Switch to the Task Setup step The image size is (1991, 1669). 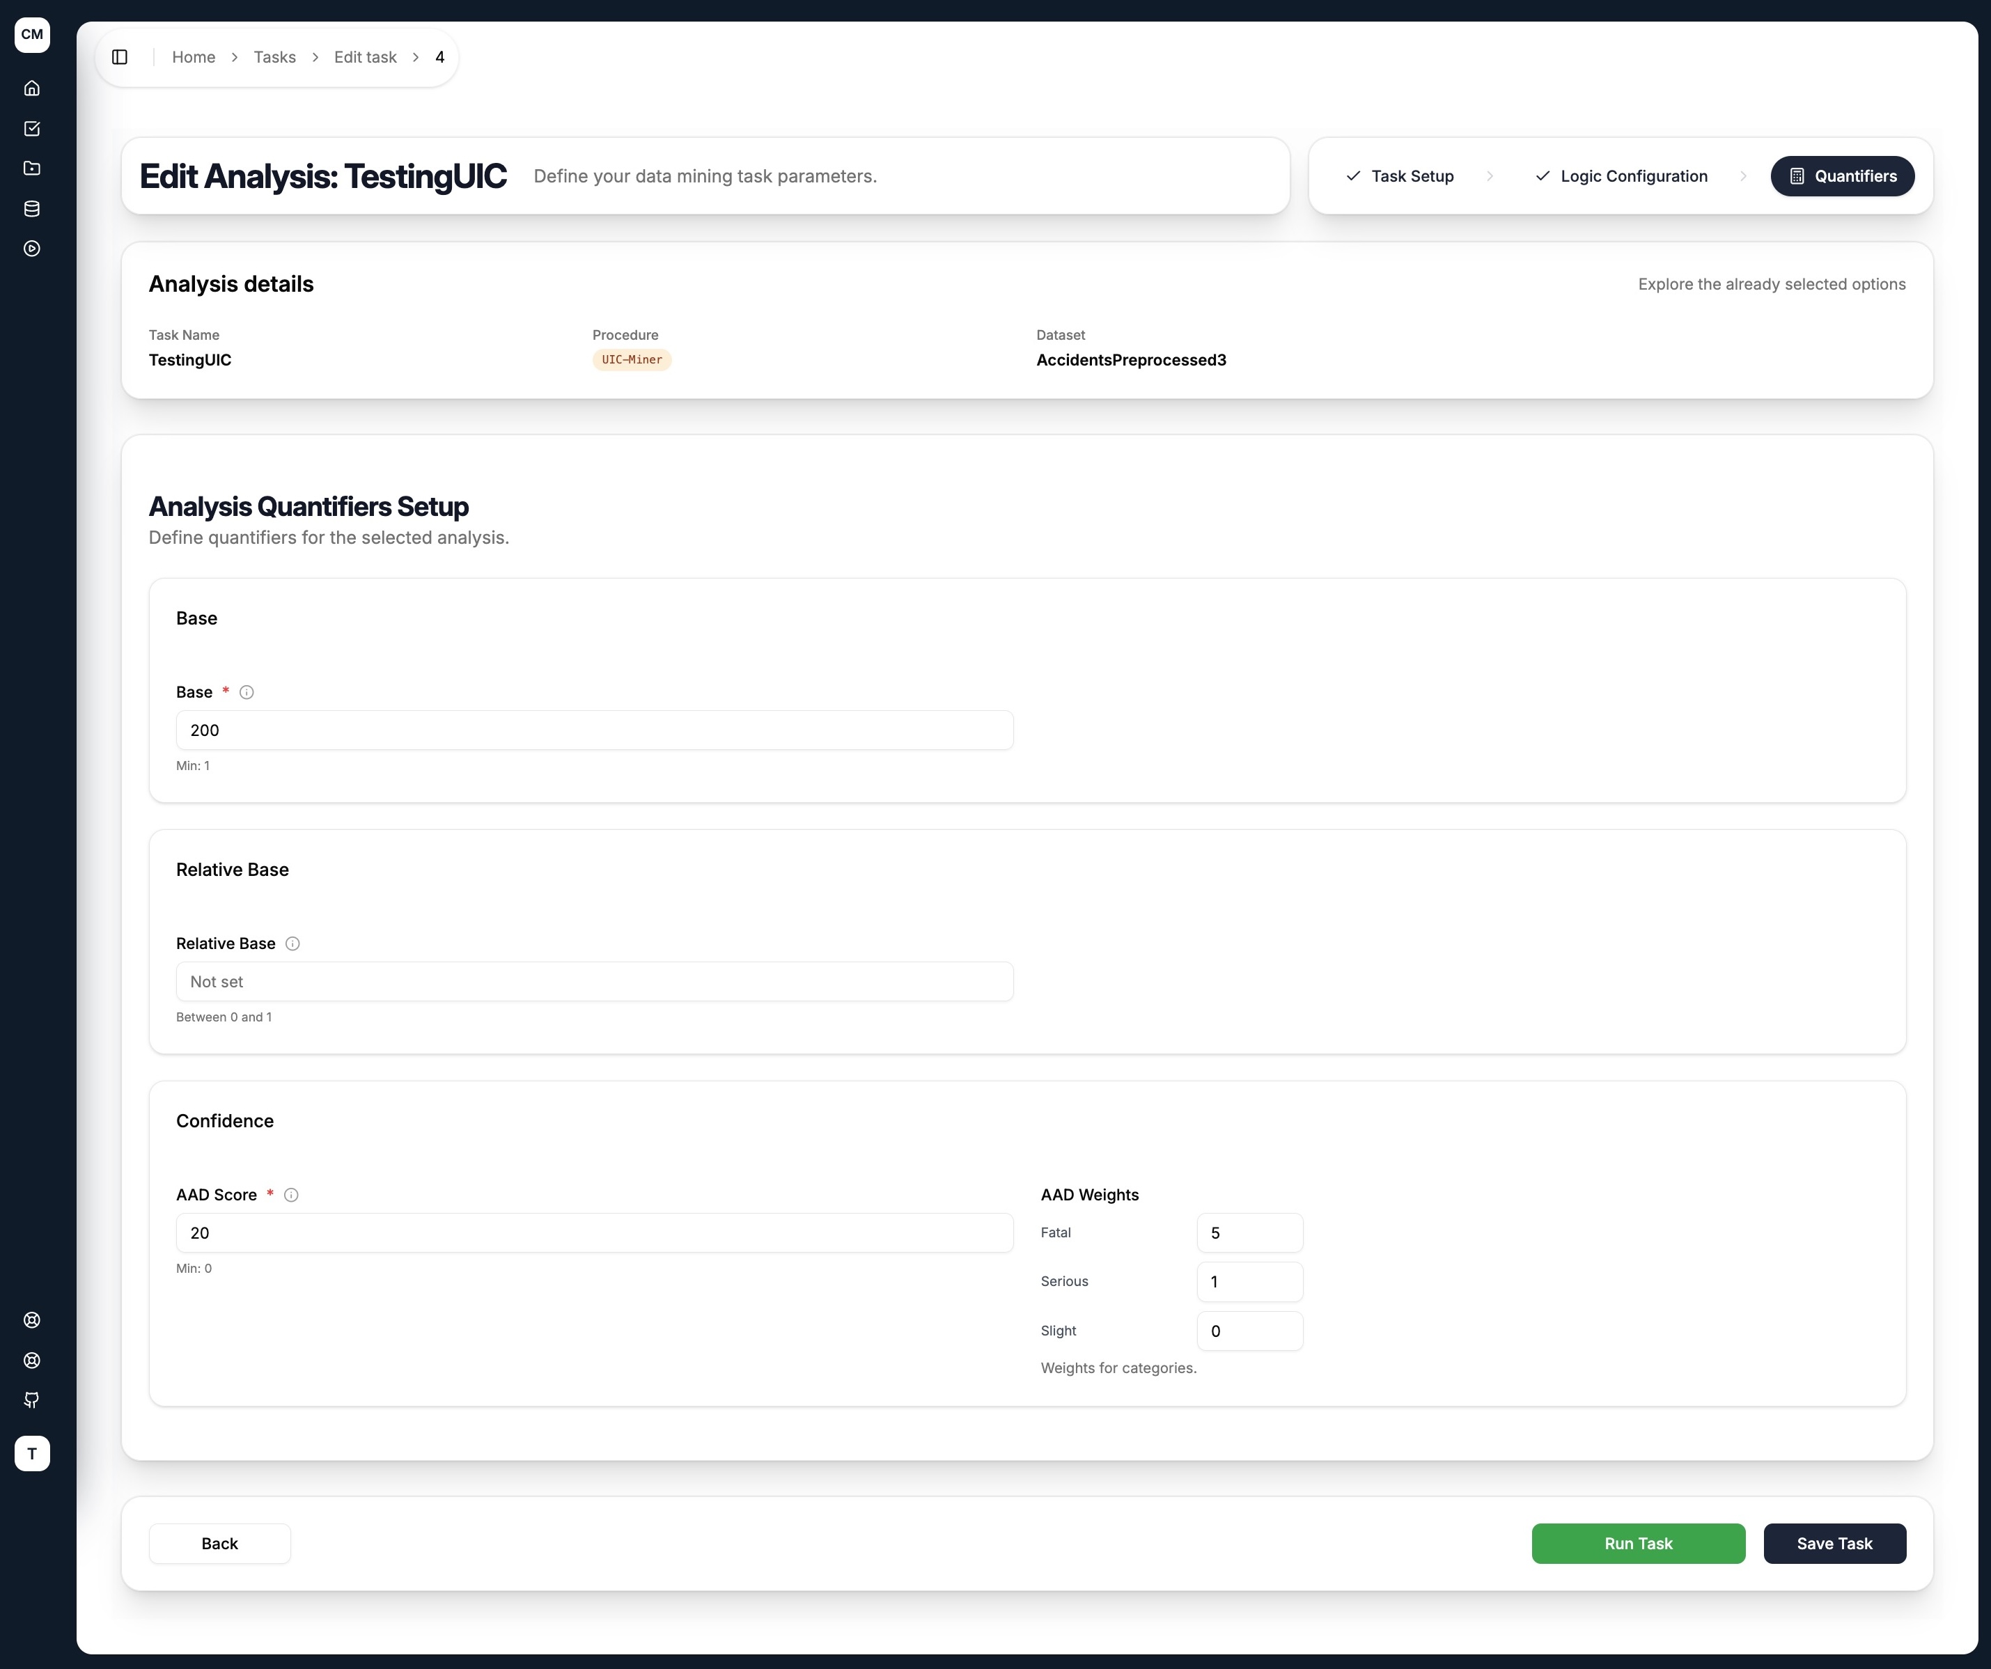point(1399,176)
